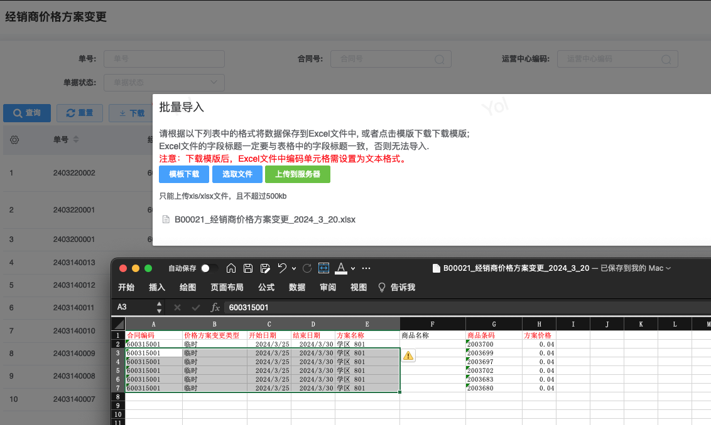Screen dimensions: 711x425
Task: Select the uploaded B00021 xlsx file entry
Action: point(264,219)
